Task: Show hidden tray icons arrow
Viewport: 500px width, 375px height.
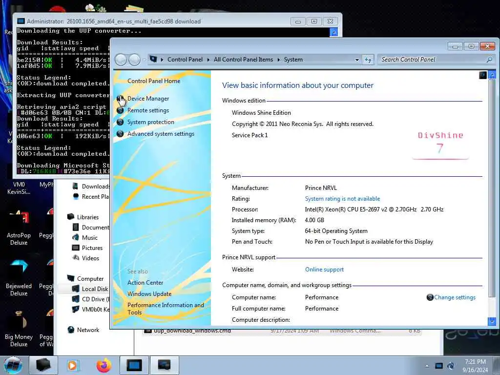Action: coord(427,366)
